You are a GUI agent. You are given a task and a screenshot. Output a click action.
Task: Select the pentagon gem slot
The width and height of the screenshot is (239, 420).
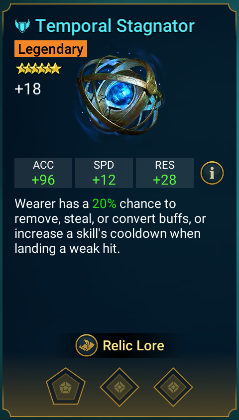(x=66, y=387)
